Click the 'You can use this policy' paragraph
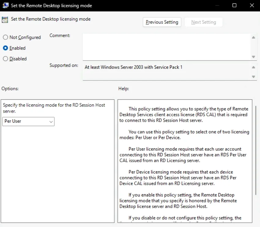 click(184, 135)
